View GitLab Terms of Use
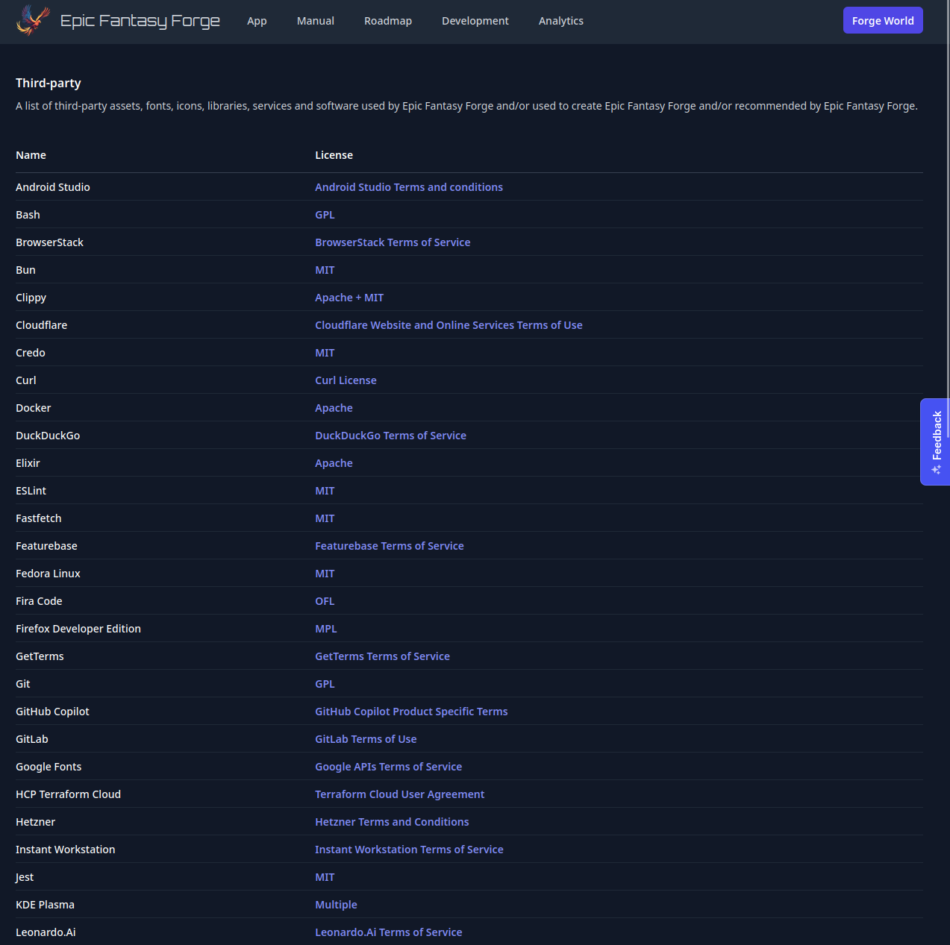Image resolution: width=950 pixels, height=945 pixels. click(366, 739)
